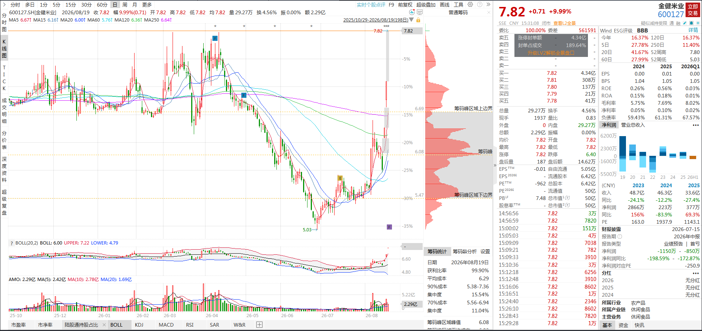Toggle 前复权 price adjustment mode
This screenshot has width=702, height=331.
coord(405,5)
